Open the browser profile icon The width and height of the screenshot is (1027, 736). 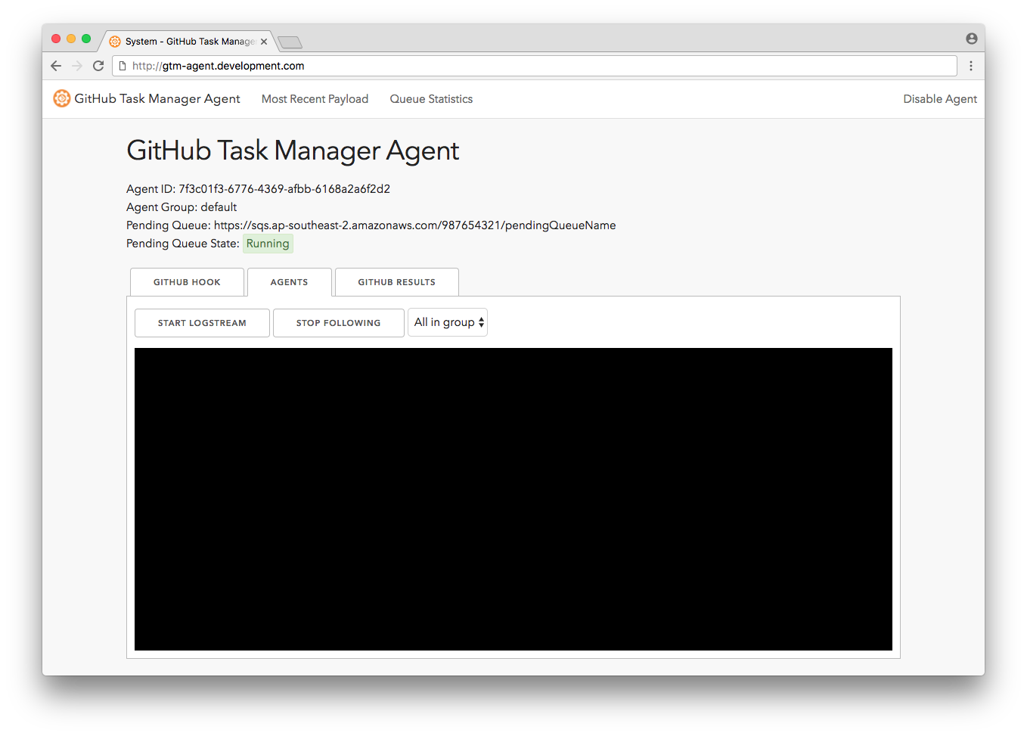pyautogui.click(x=971, y=38)
